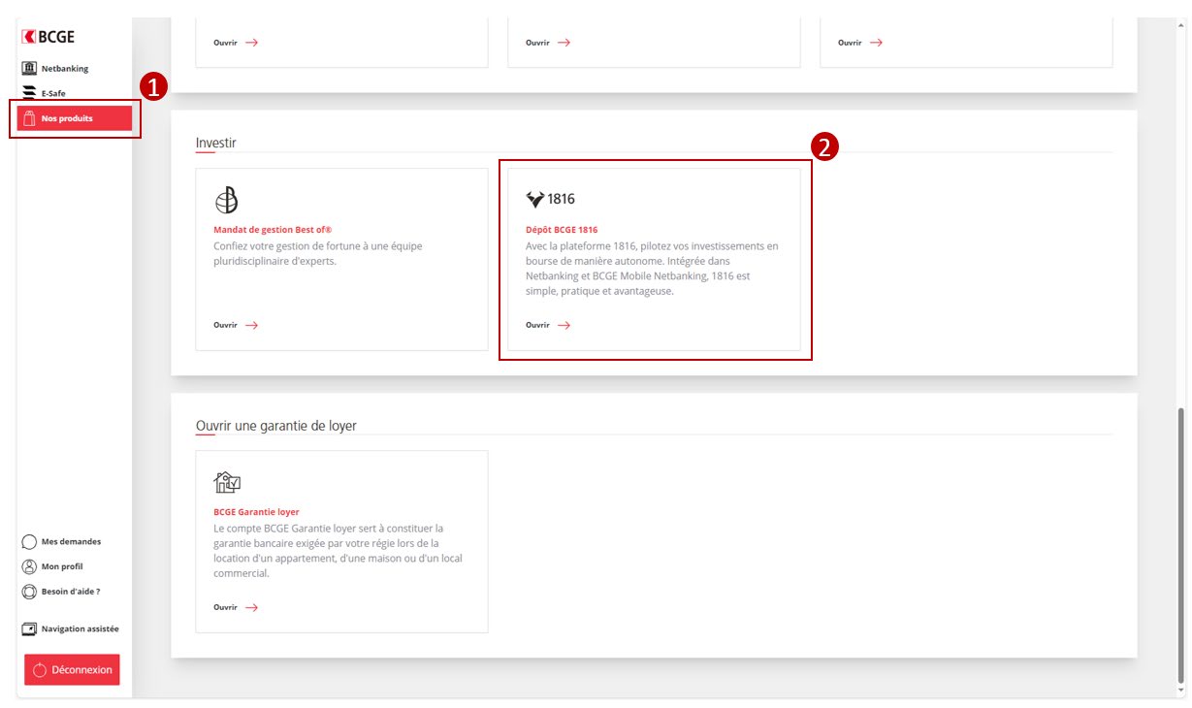Open the Dépôt BCGE 1816 title
Screen dimensions: 1192x708
(x=562, y=230)
